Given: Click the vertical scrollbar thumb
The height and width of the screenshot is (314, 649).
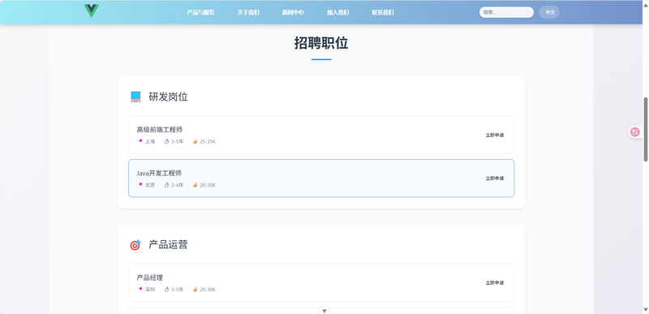Looking at the screenshot, I should click(646, 129).
